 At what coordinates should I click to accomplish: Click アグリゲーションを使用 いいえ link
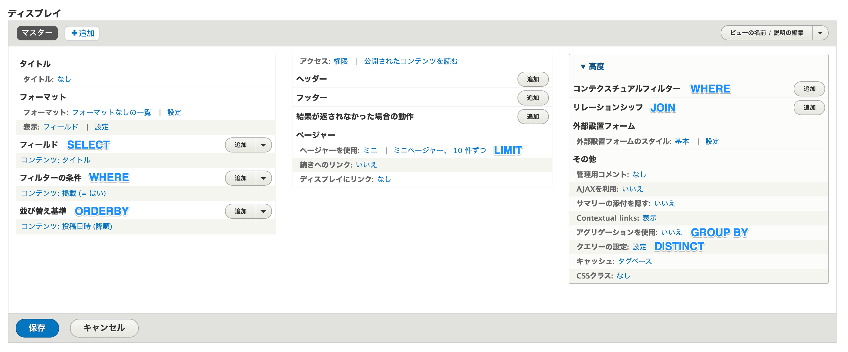tap(672, 233)
